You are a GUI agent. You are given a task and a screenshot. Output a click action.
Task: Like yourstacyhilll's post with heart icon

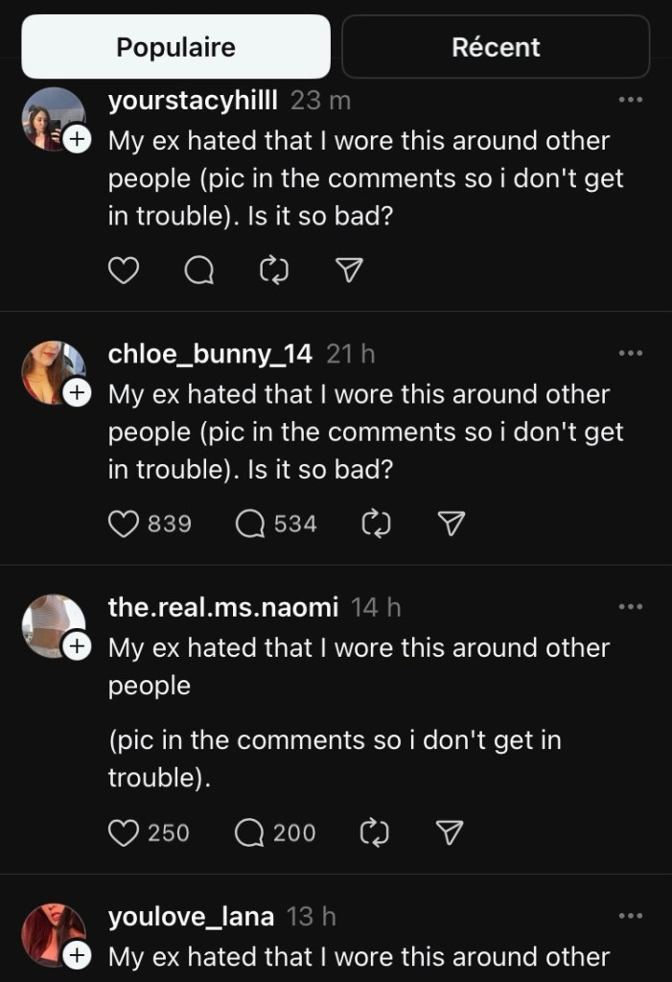[124, 272]
